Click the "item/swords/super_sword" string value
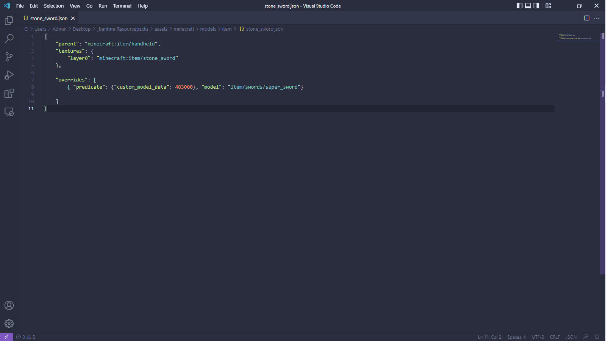The height and width of the screenshot is (341, 606). [x=264, y=87]
